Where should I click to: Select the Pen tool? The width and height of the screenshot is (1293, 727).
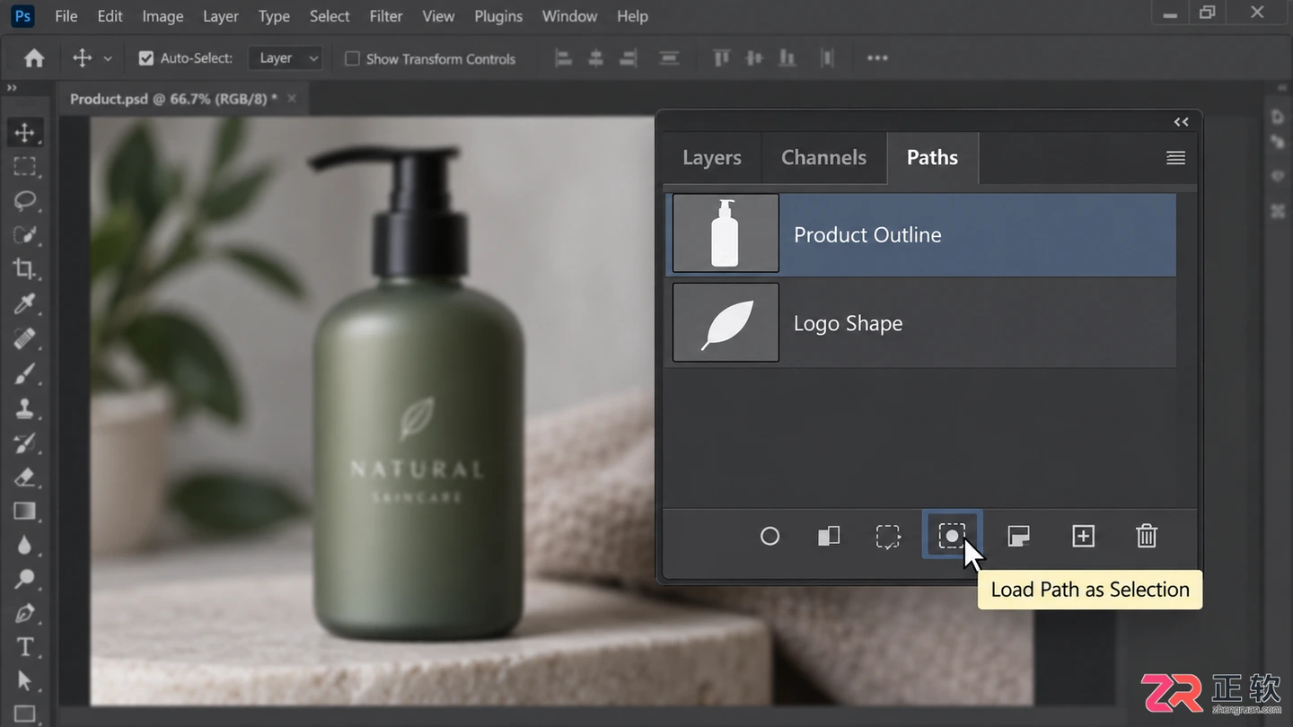coord(24,614)
